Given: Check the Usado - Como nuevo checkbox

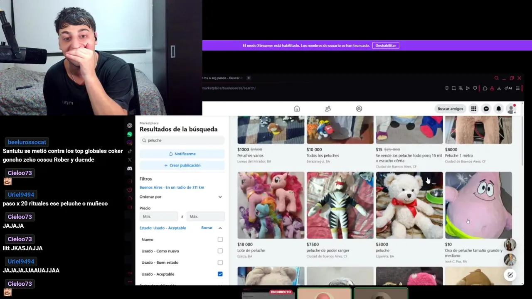Looking at the screenshot, I should (x=220, y=251).
